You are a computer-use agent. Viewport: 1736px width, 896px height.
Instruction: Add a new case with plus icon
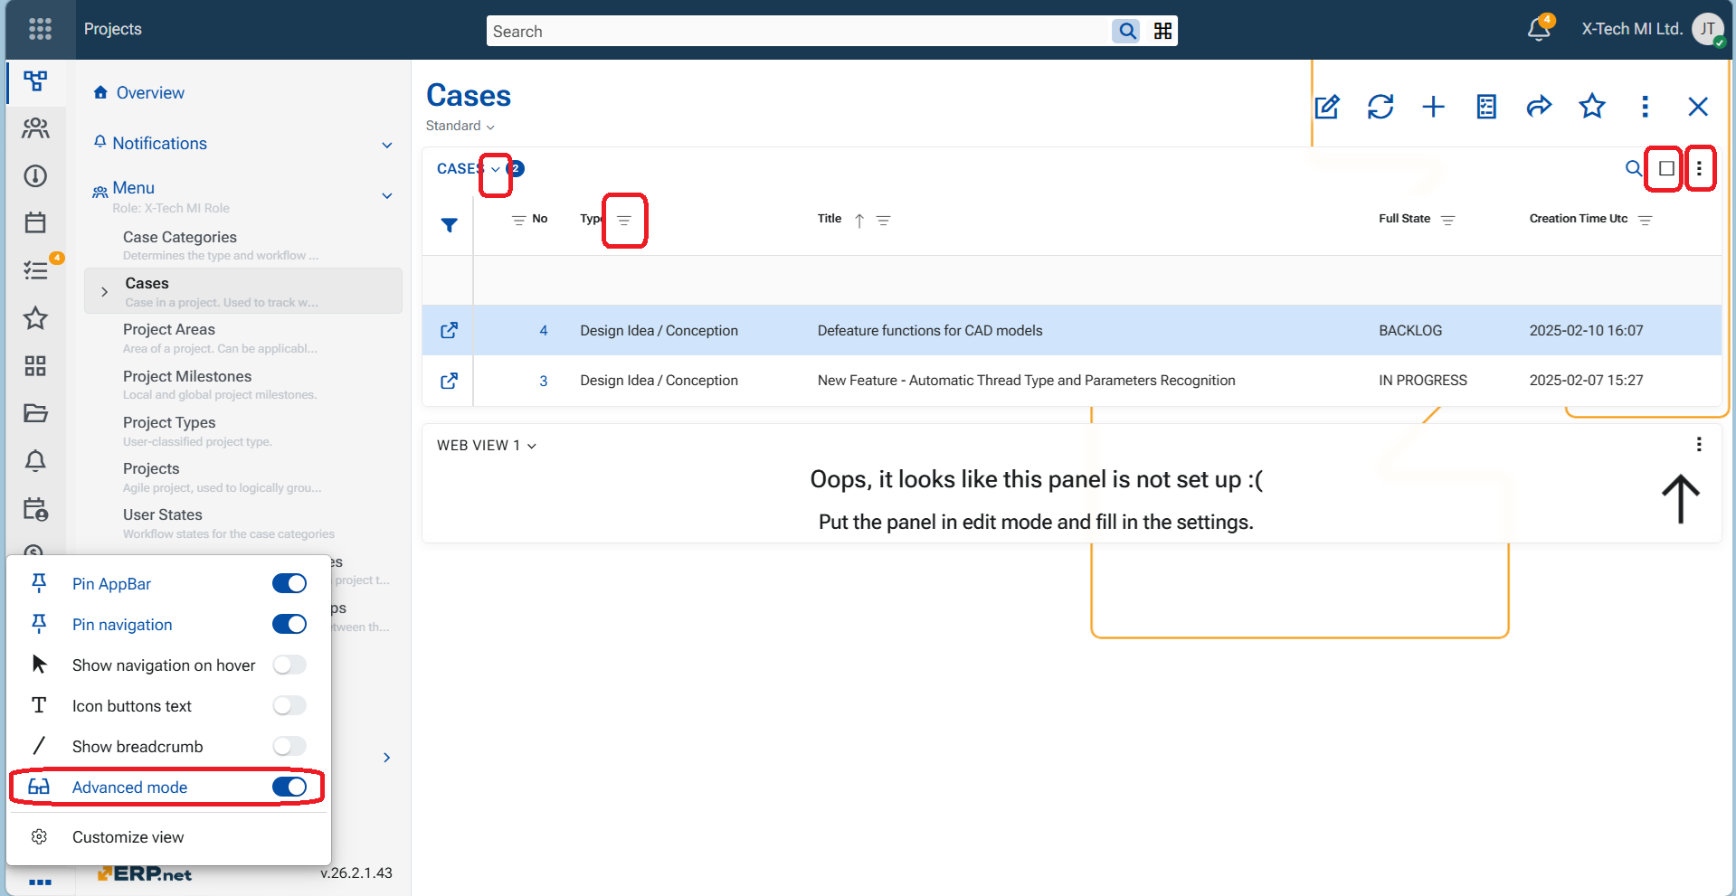pos(1433,107)
